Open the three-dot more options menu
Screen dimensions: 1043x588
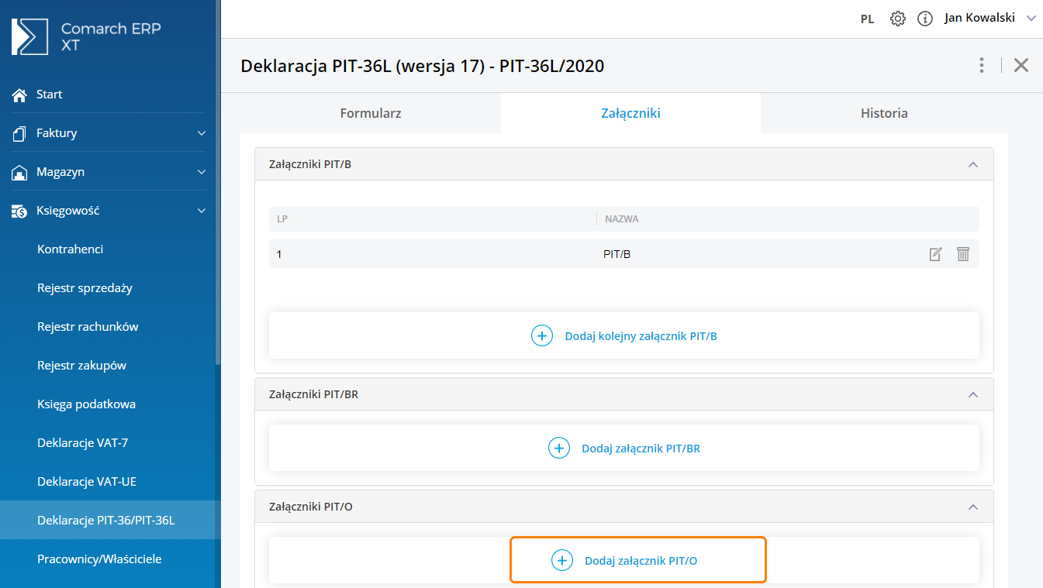point(982,65)
